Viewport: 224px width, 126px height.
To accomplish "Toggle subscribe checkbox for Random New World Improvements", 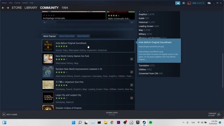I will click(132, 72).
